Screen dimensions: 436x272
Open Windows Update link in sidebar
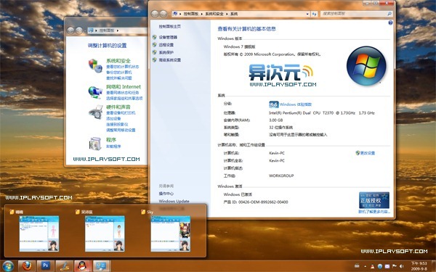174,201
